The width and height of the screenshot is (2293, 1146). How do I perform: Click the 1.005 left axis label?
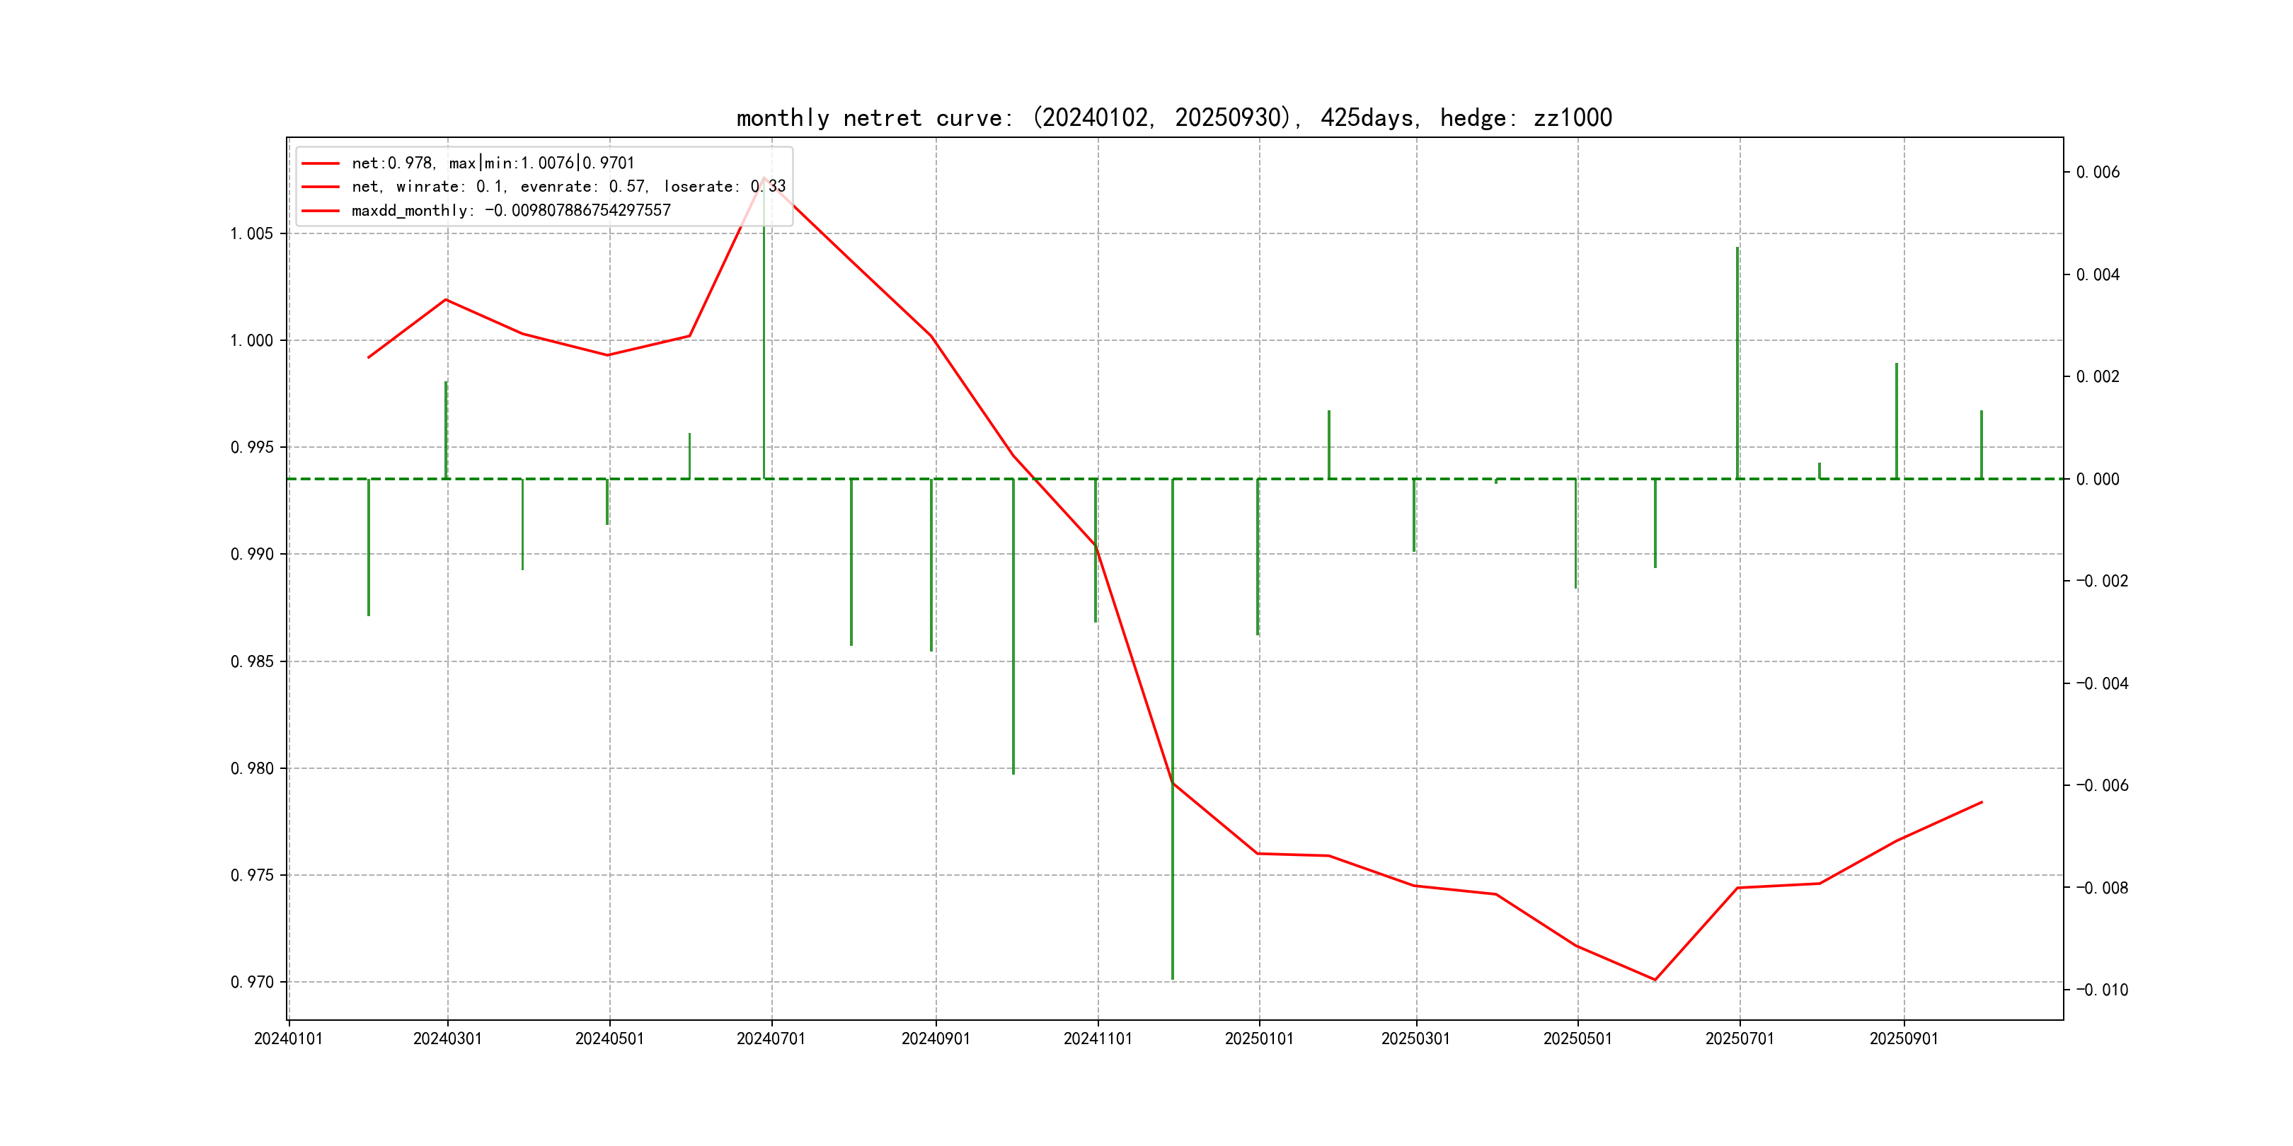251,234
